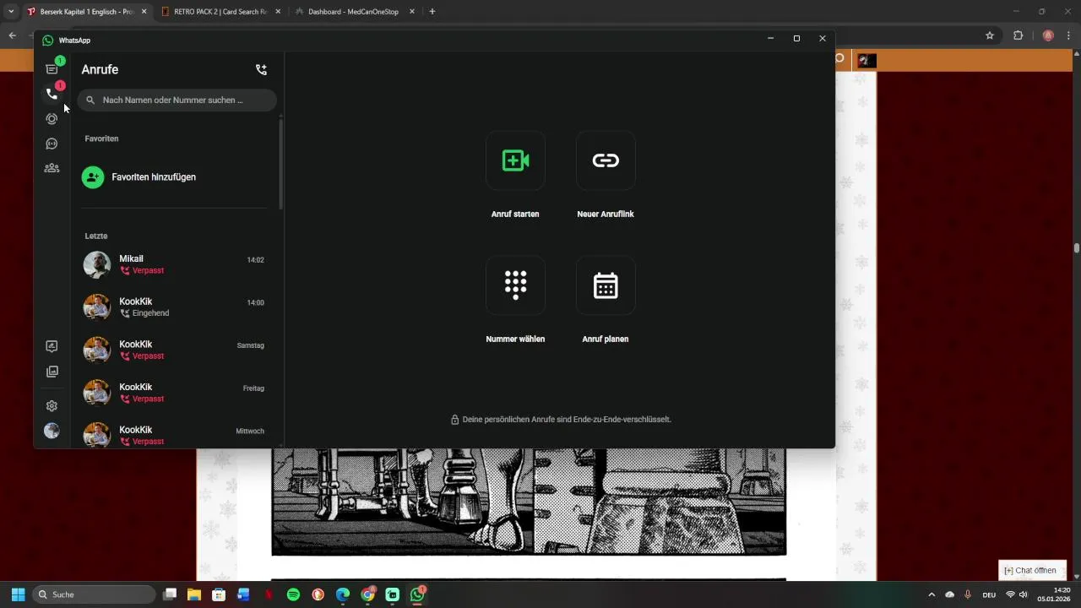Open the Chats section in WhatsApp sidebar
This screenshot has width=1081, height=608.
click(x=52, y=69)
